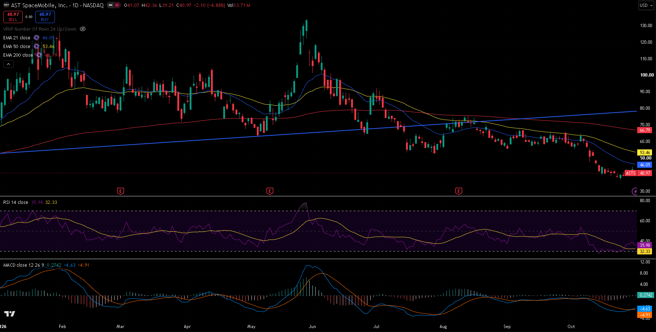The height and width of the screenshot is (332, 656).
Task: Select the RSI 14 close indicator label
Action: pos(16,202)
